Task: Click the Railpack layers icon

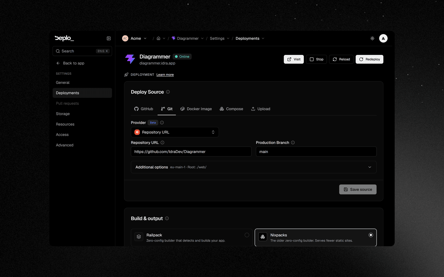Action: pyautogui.click(x=139, y=237)
